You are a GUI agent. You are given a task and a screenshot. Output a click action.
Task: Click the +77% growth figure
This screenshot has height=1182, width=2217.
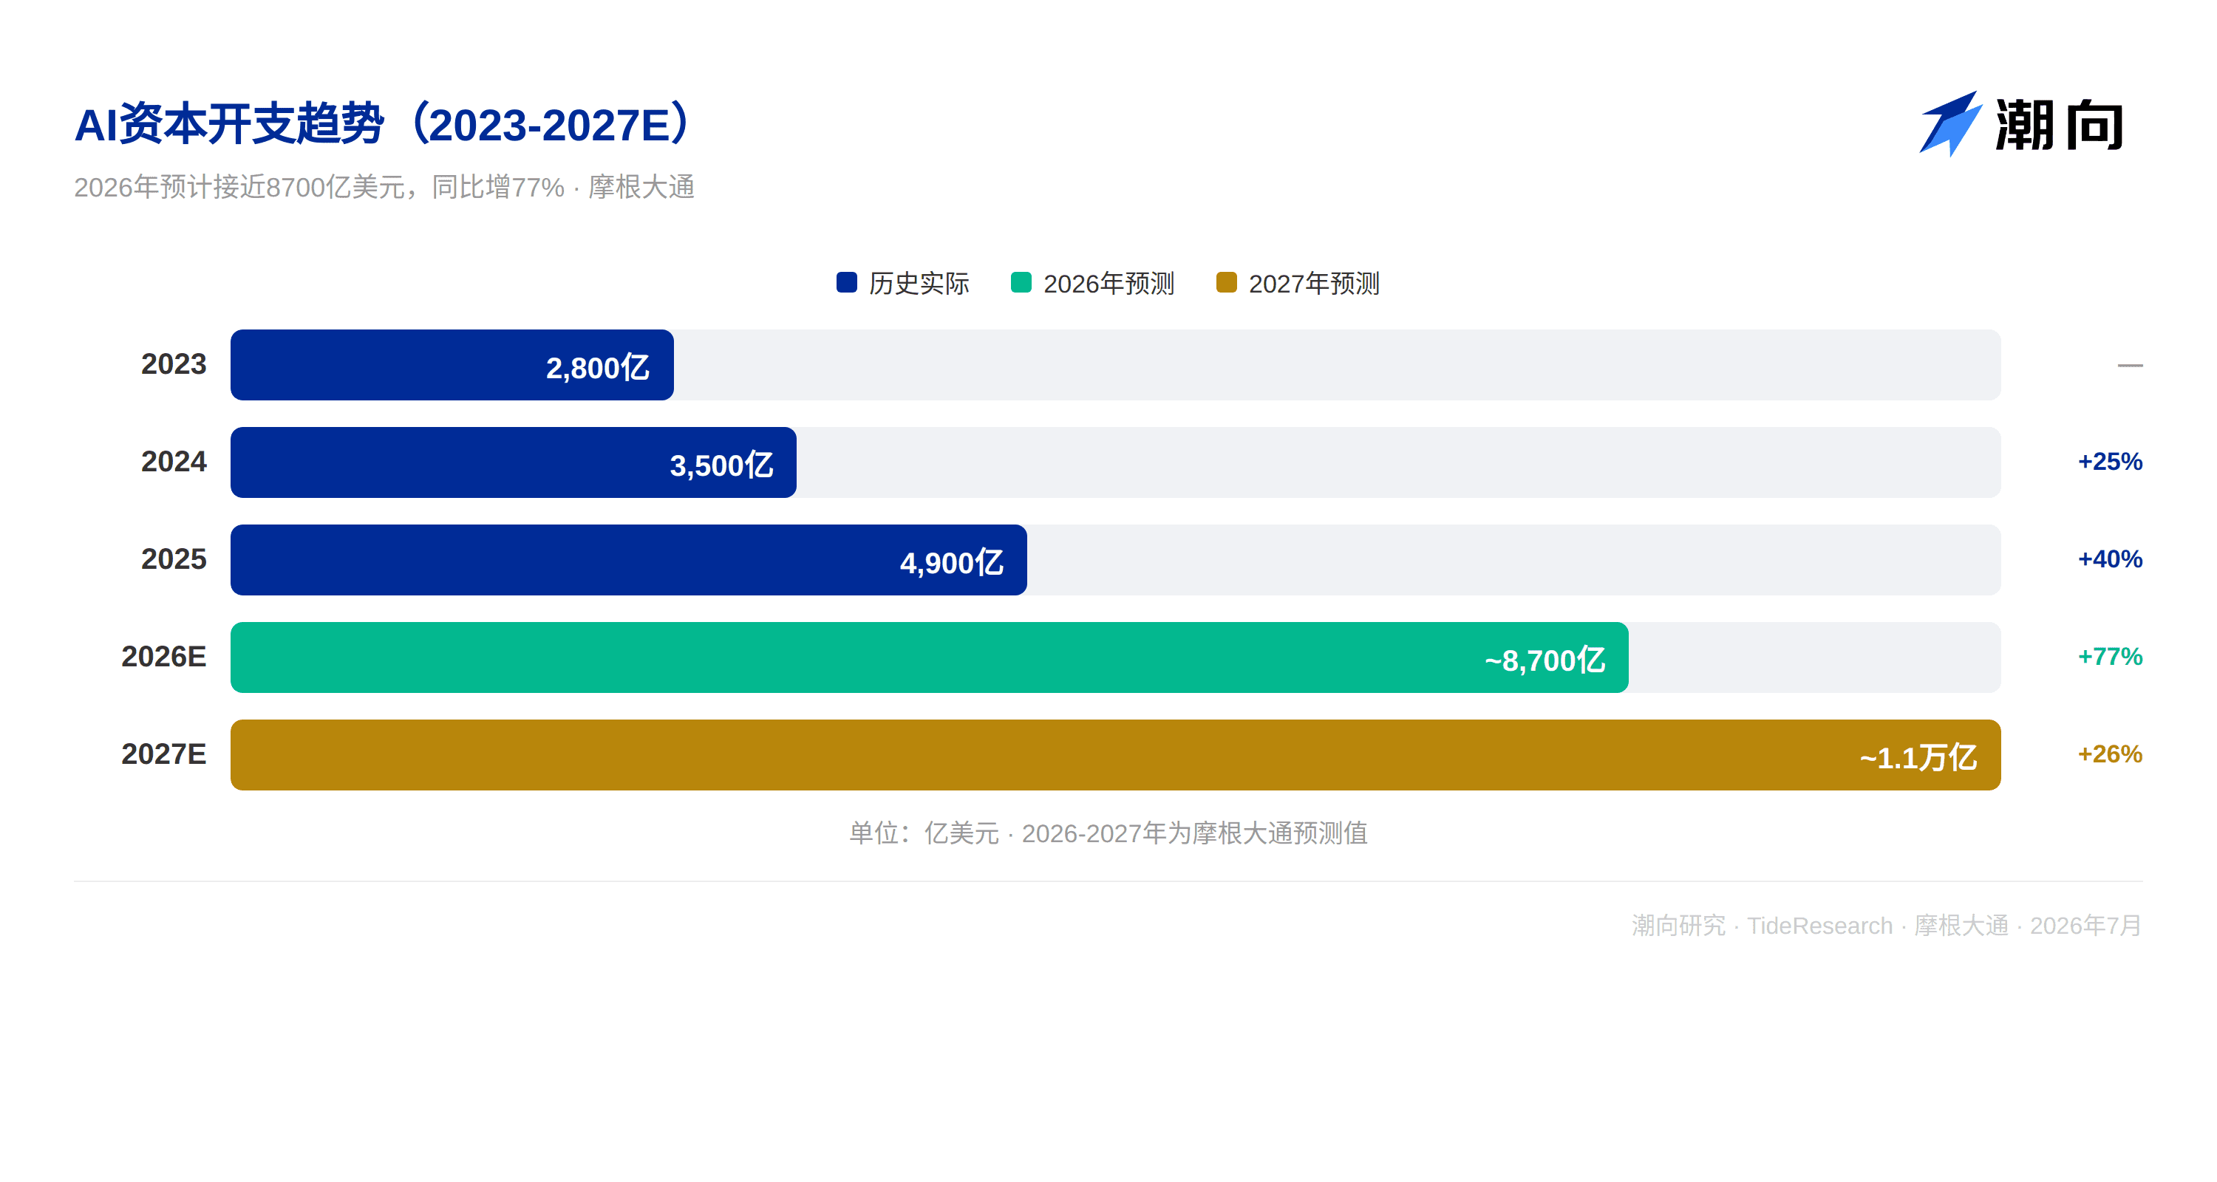point(2109,657)
